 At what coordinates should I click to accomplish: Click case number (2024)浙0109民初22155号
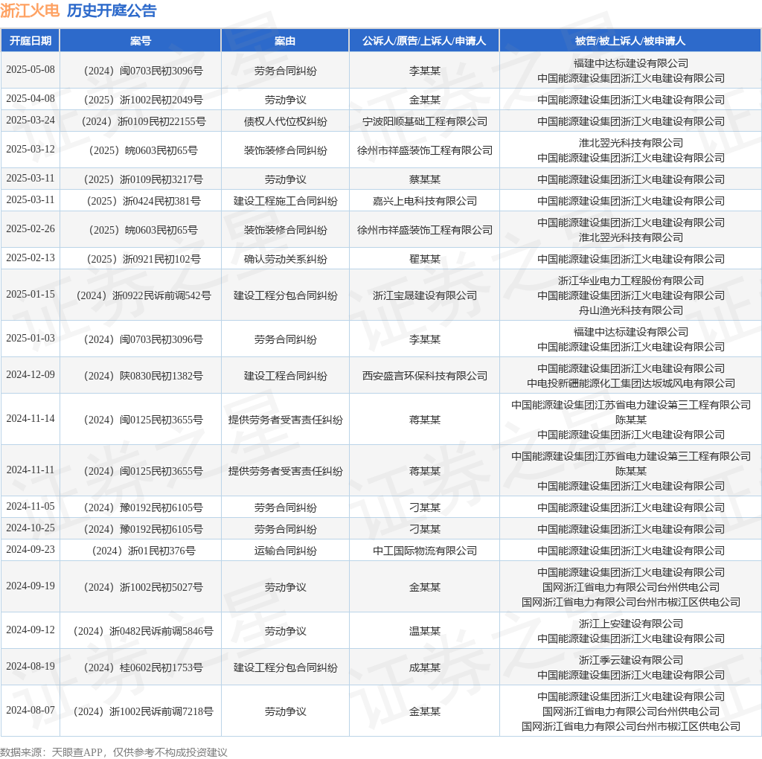tap(141, 121)
